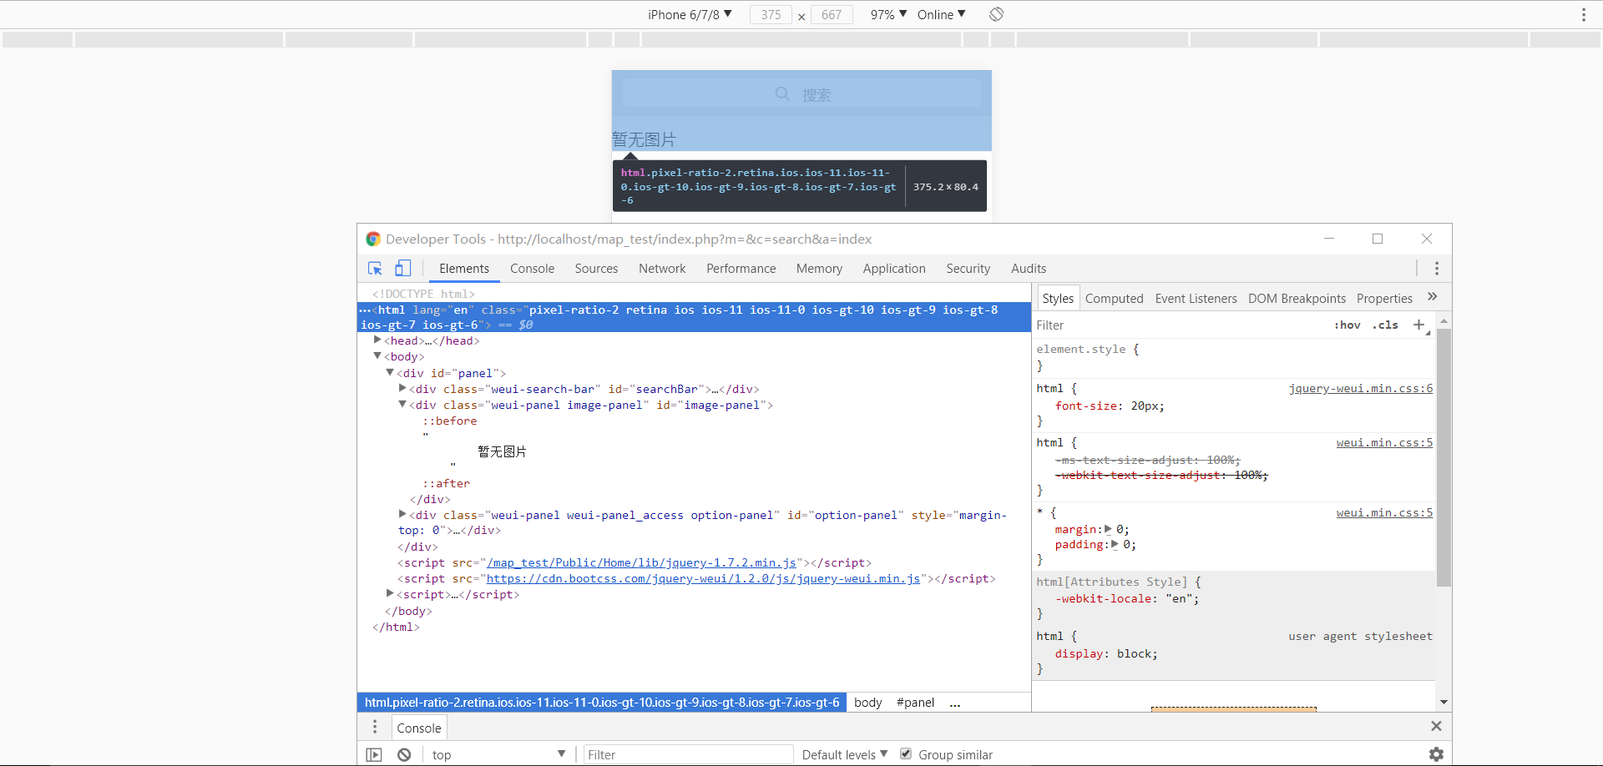Open the Network tab
1603x766 pixels.
662,269
